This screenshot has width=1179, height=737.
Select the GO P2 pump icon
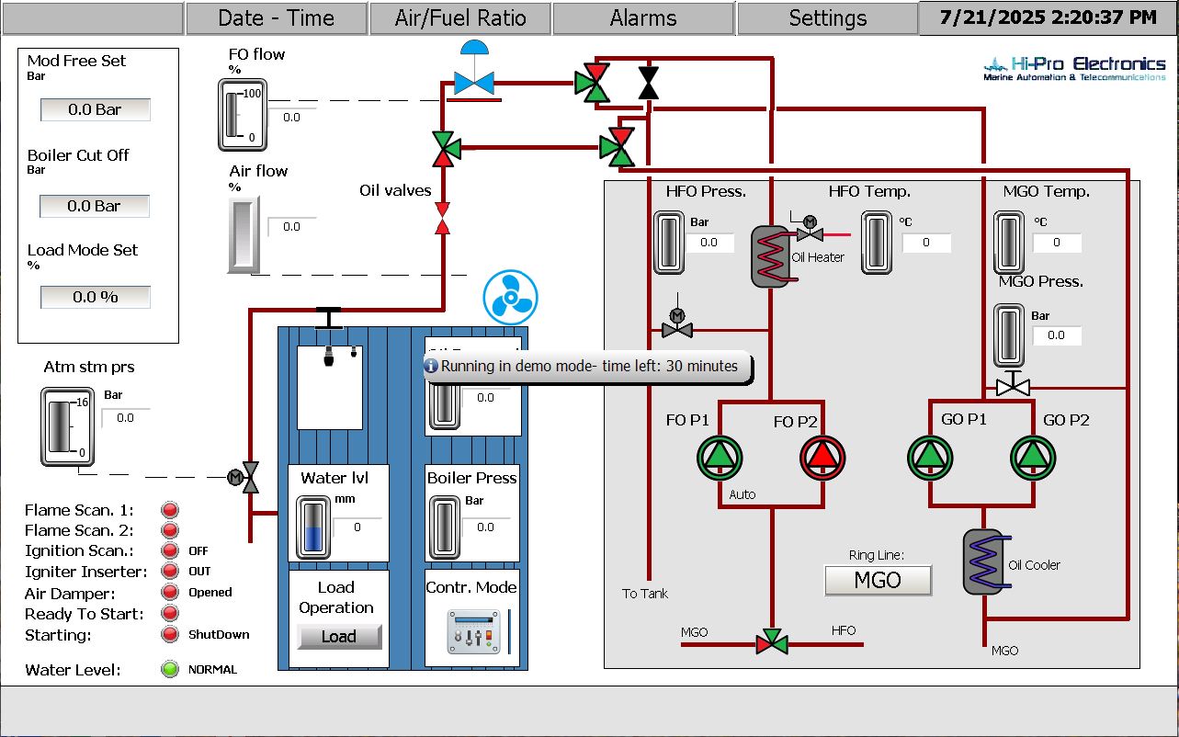pos(1032,457)
